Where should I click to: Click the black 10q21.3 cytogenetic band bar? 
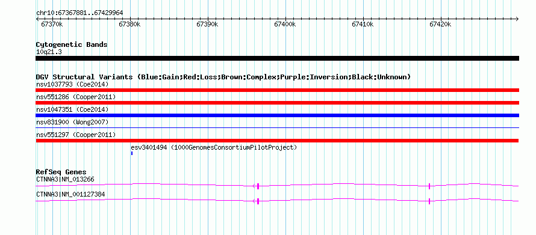pyautogui.click(x=277, y=58)
